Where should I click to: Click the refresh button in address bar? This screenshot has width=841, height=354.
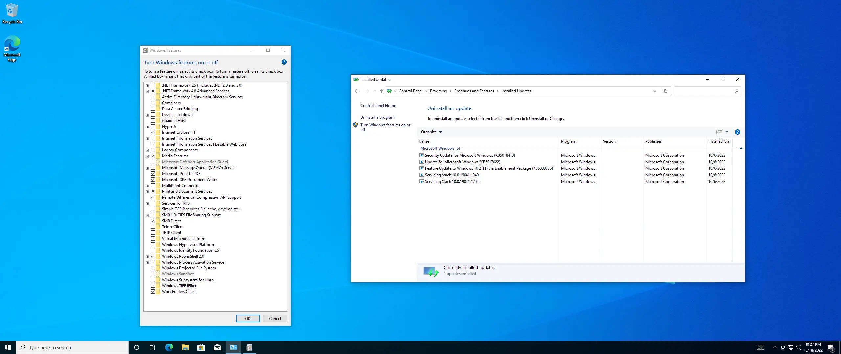click(x=666, y=91)
